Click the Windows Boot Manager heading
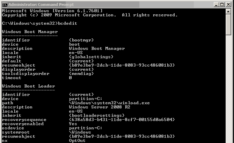234x143 pixels. [30, 32]
